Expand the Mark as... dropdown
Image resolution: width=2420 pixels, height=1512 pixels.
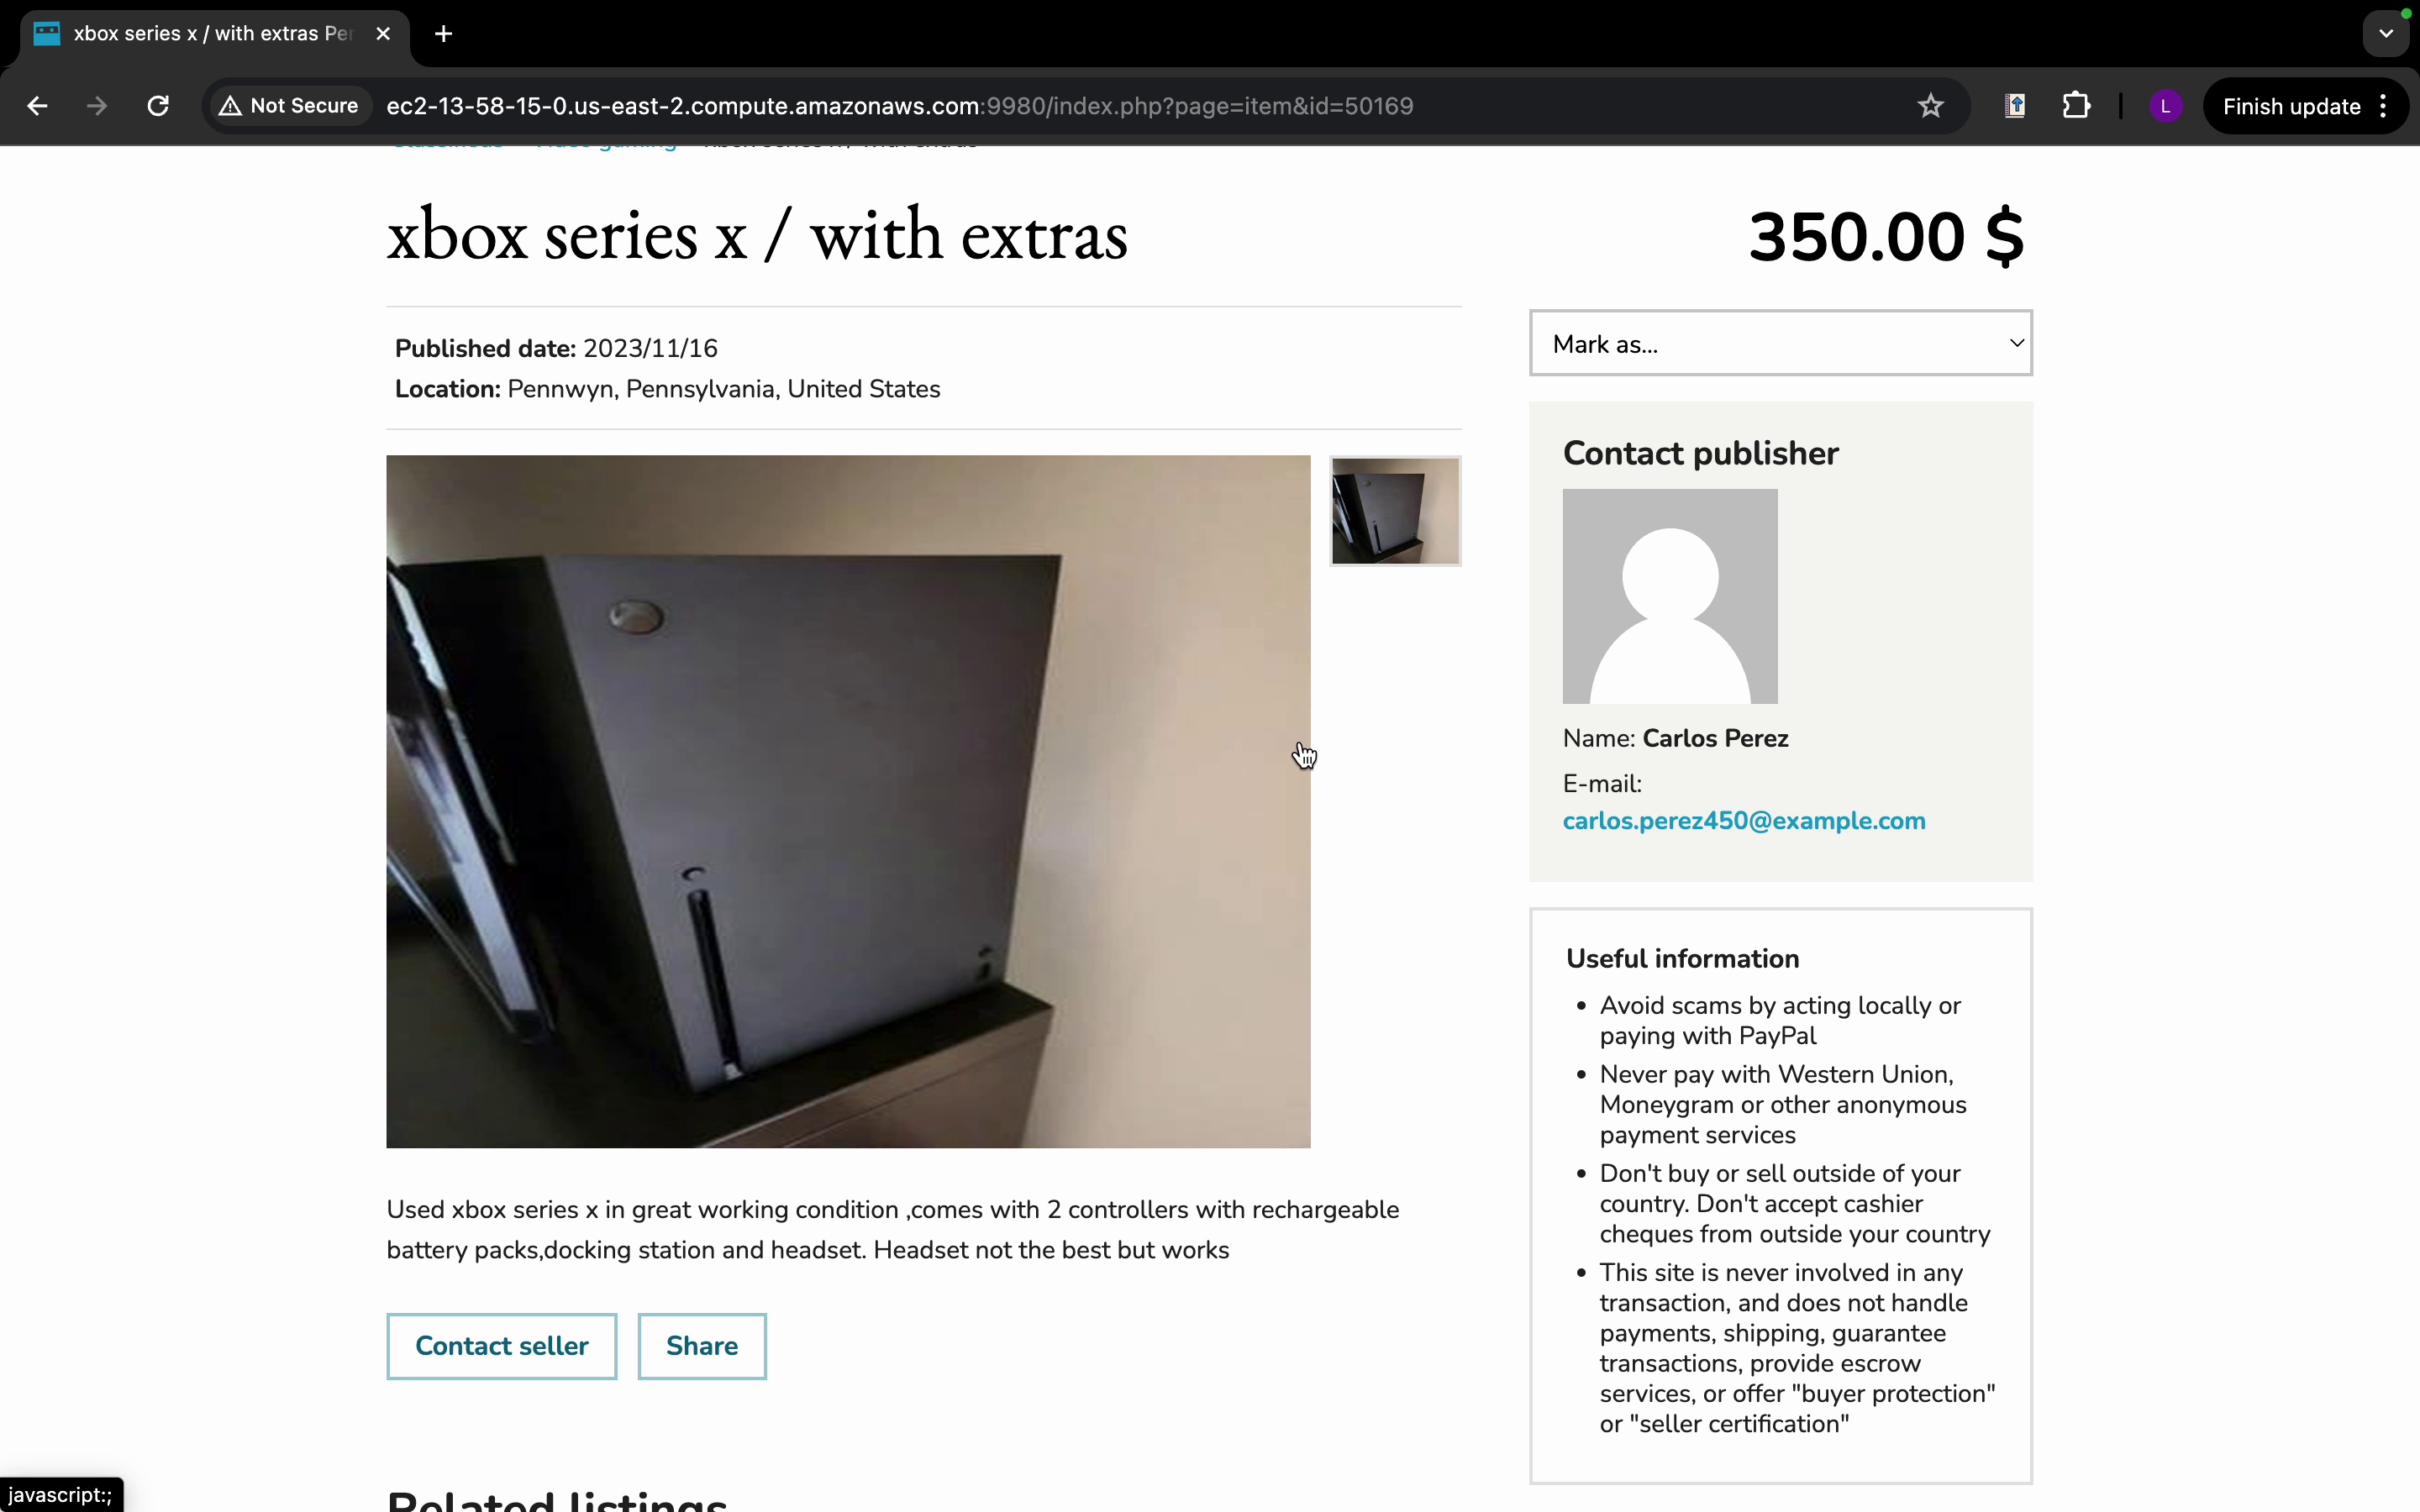pyautogui.click(x=1780, y=343)
